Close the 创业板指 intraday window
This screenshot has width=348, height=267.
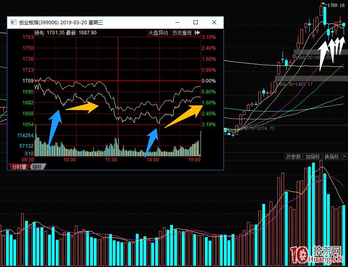[214, 23]
